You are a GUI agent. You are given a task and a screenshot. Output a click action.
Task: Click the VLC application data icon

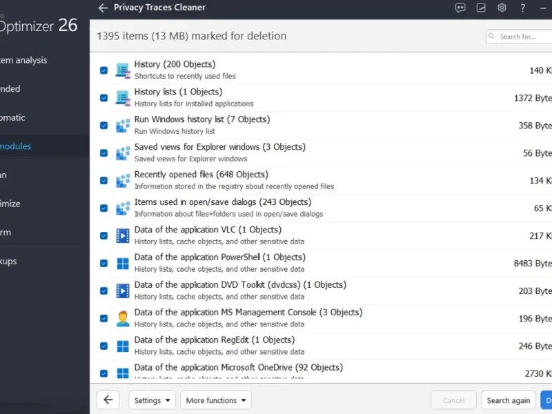[123, 235]
